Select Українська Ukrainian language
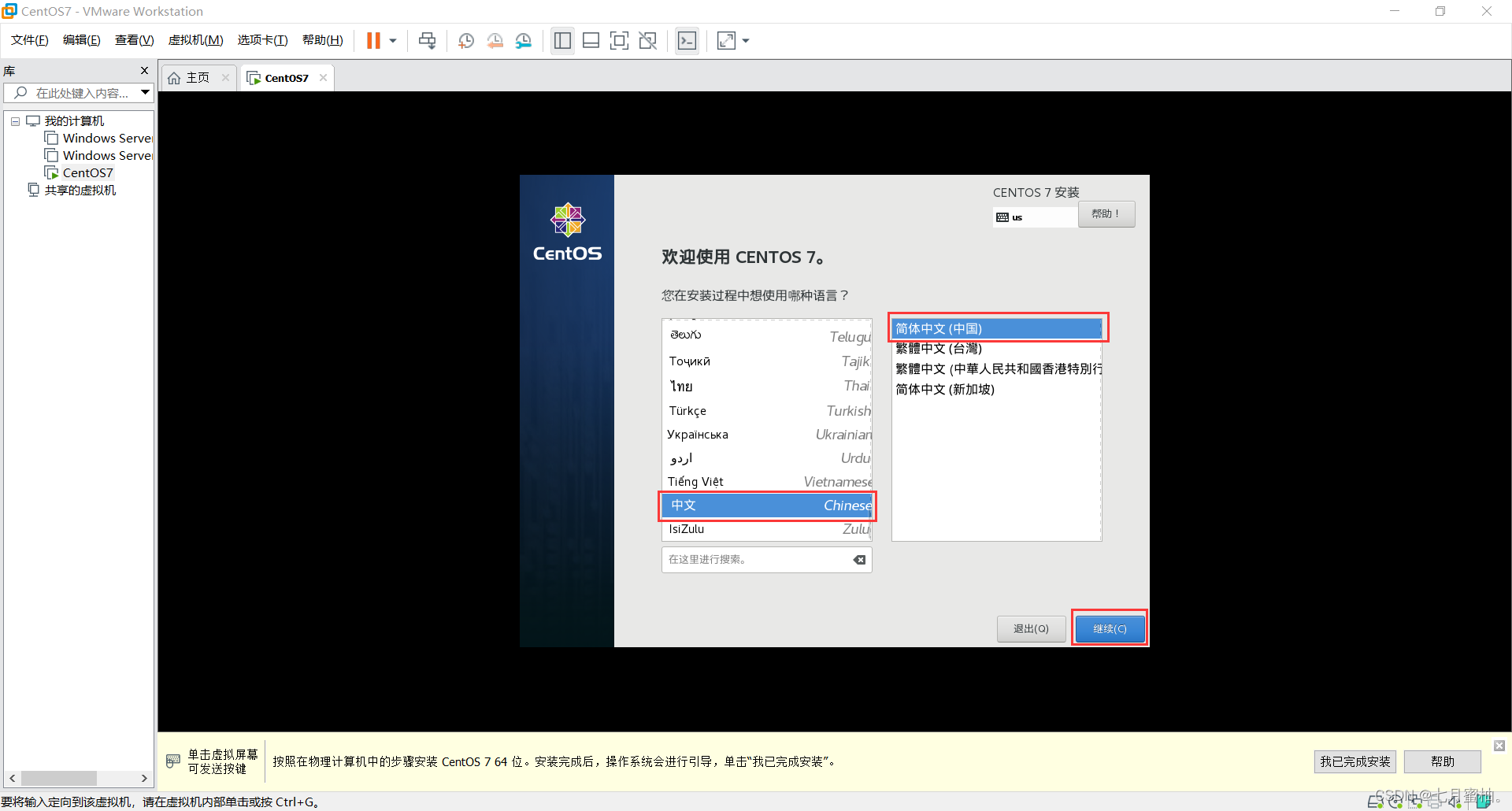Screen dimensions: 1512x811 [x=767, y=434]
